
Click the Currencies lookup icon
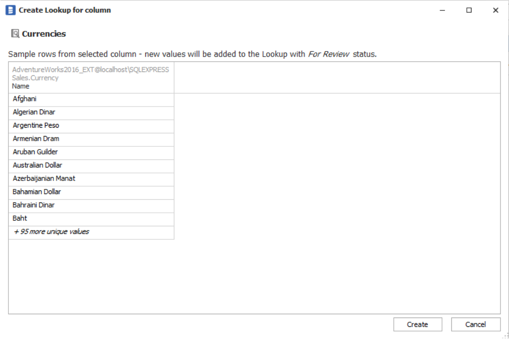click(15, 34)
